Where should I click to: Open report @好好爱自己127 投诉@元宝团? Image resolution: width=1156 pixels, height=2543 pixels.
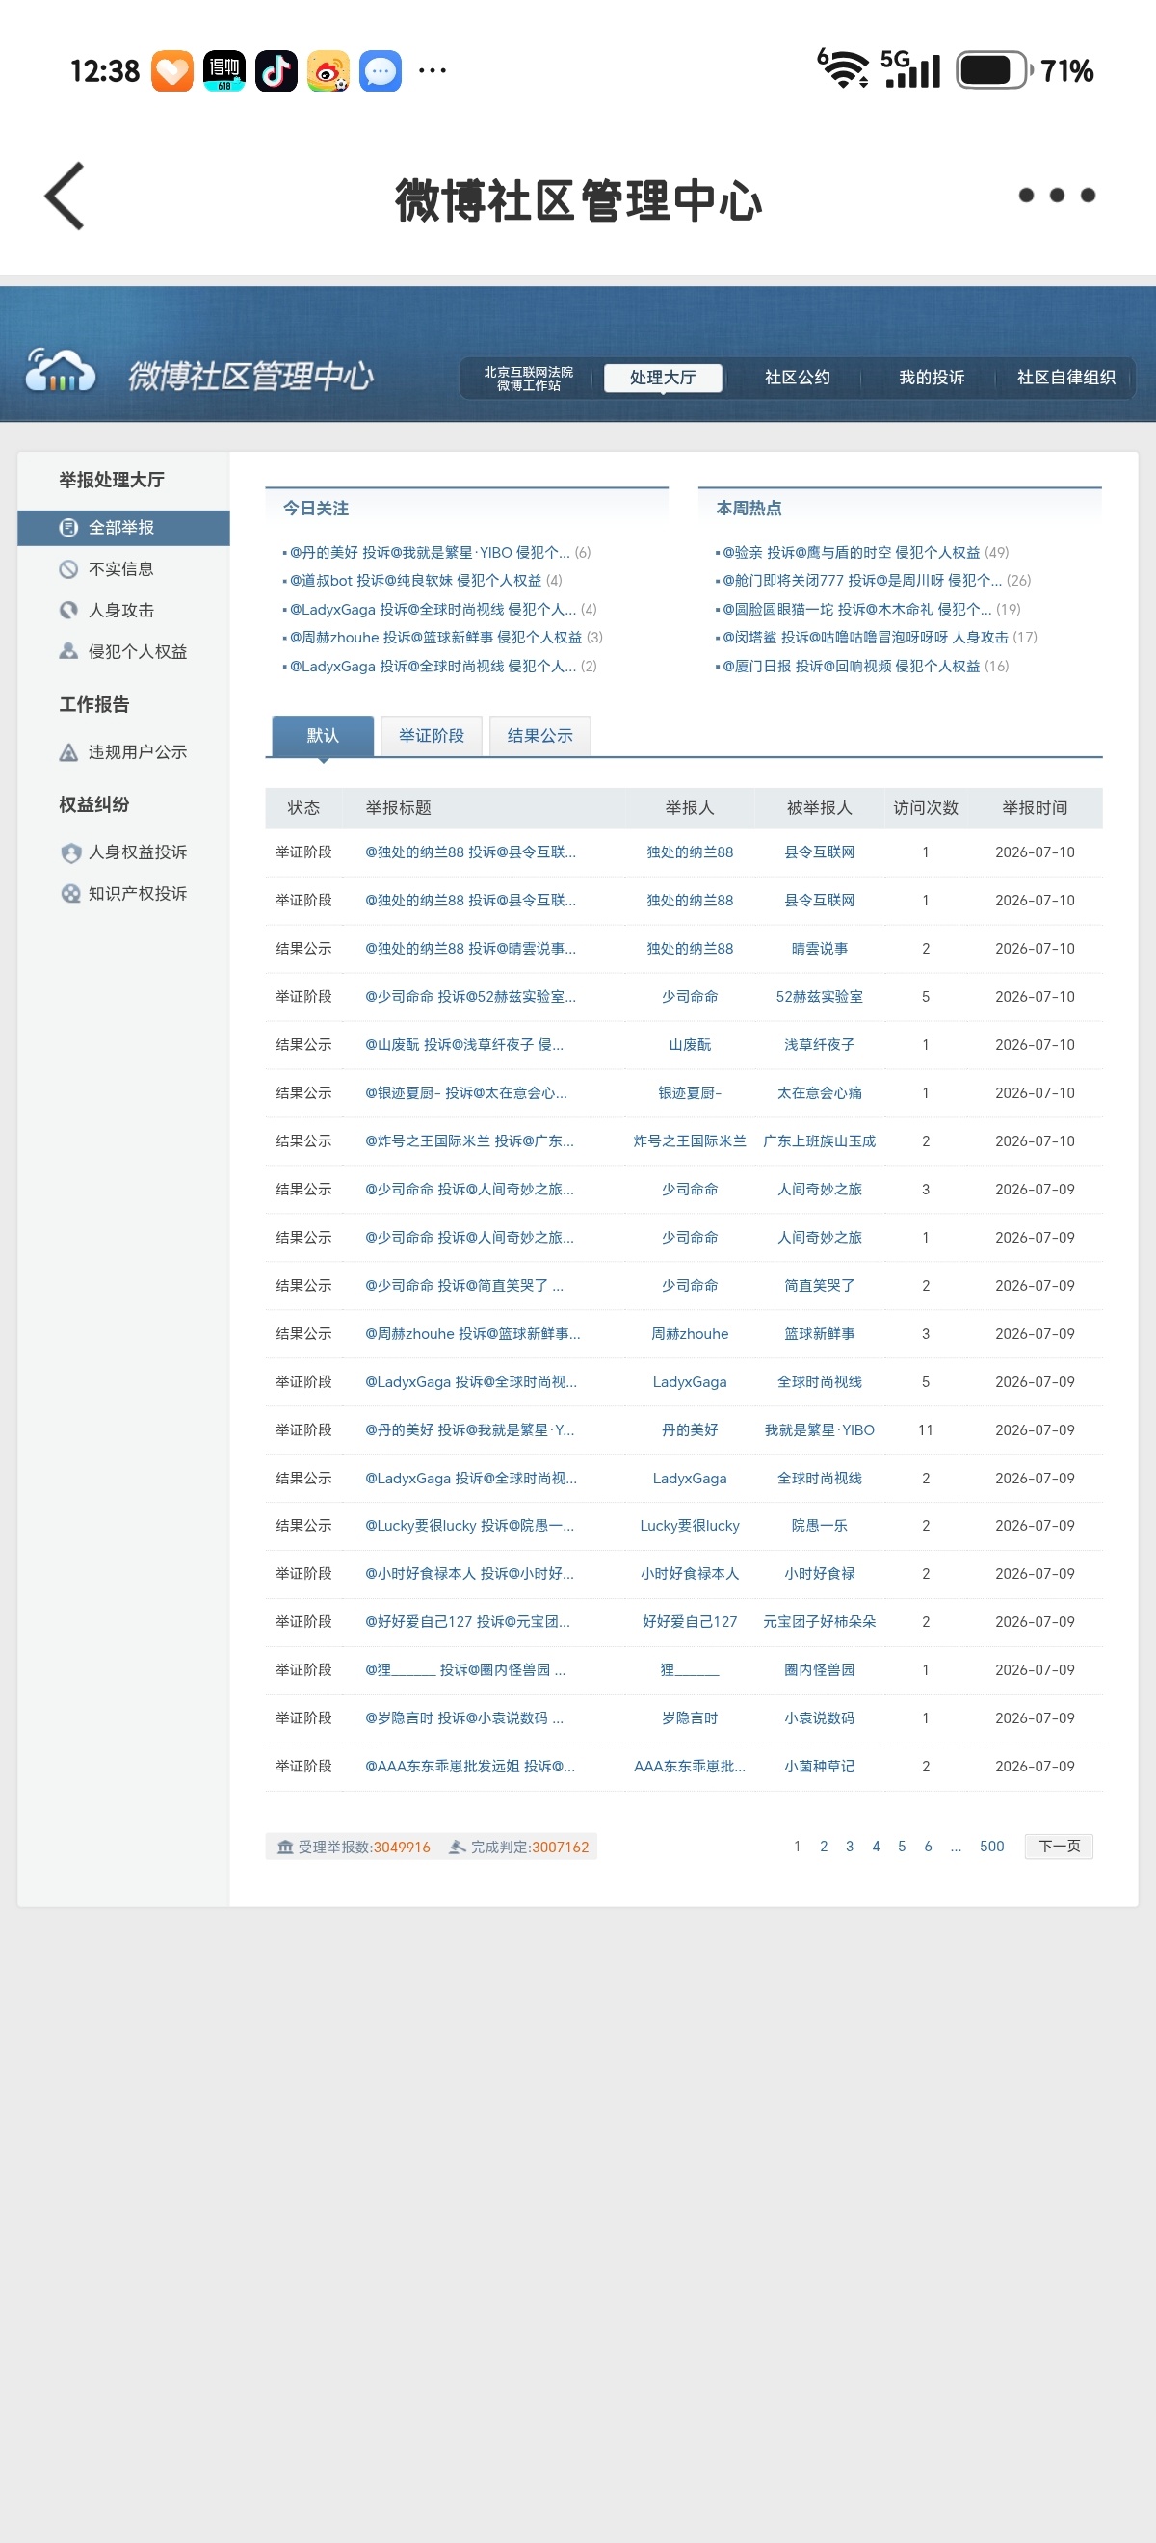(x=467, y=1622)
